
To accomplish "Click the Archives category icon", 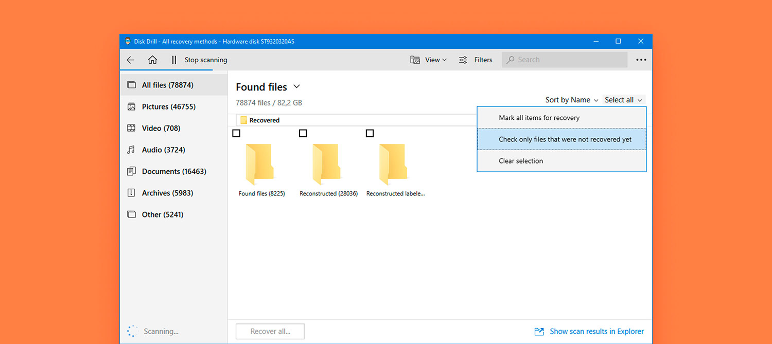I will coord(132,193).
